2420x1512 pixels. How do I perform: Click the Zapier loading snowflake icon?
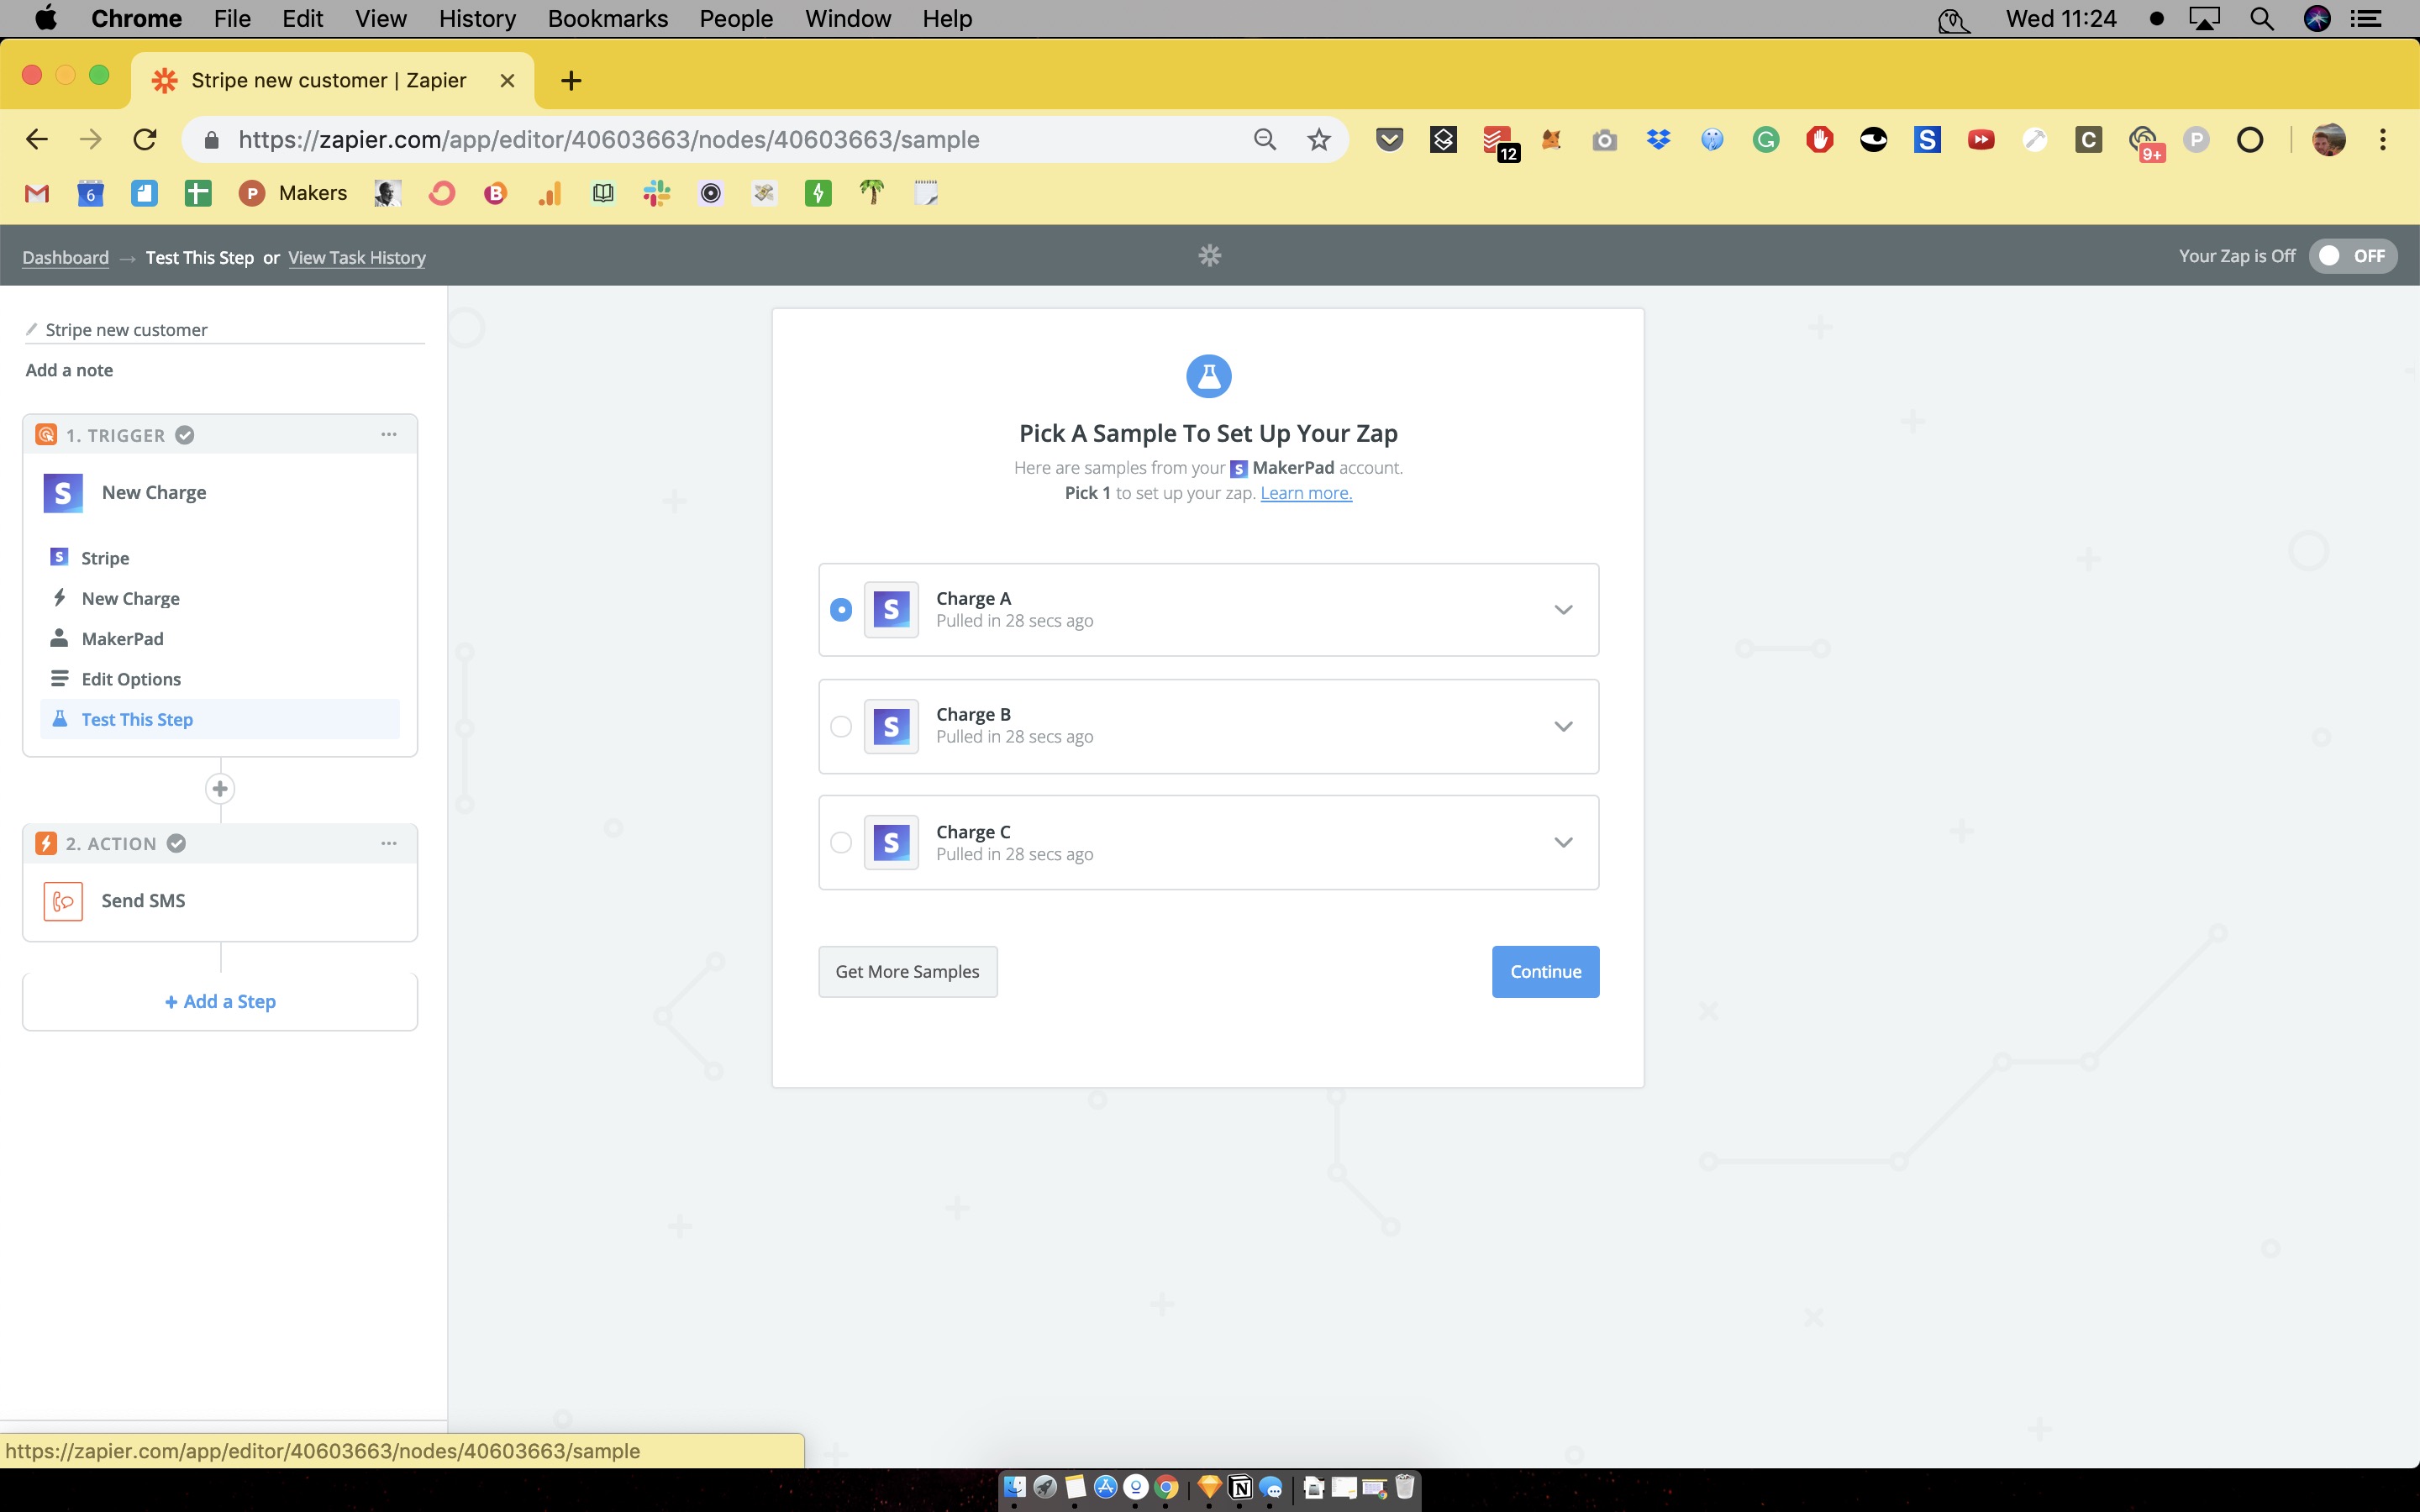coord(1209,256)
